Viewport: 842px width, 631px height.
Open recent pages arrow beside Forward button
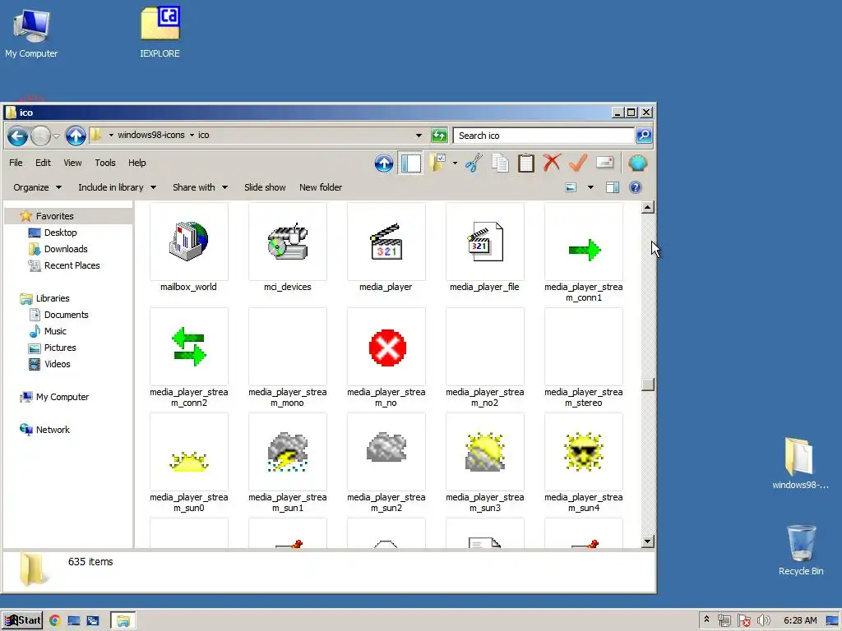pos(57,136)
